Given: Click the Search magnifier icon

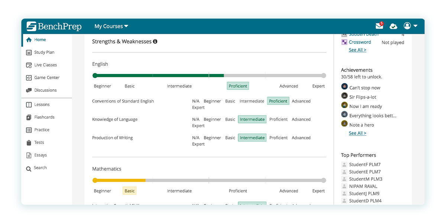Looking at the screenshot, I should tap(29, 169).
